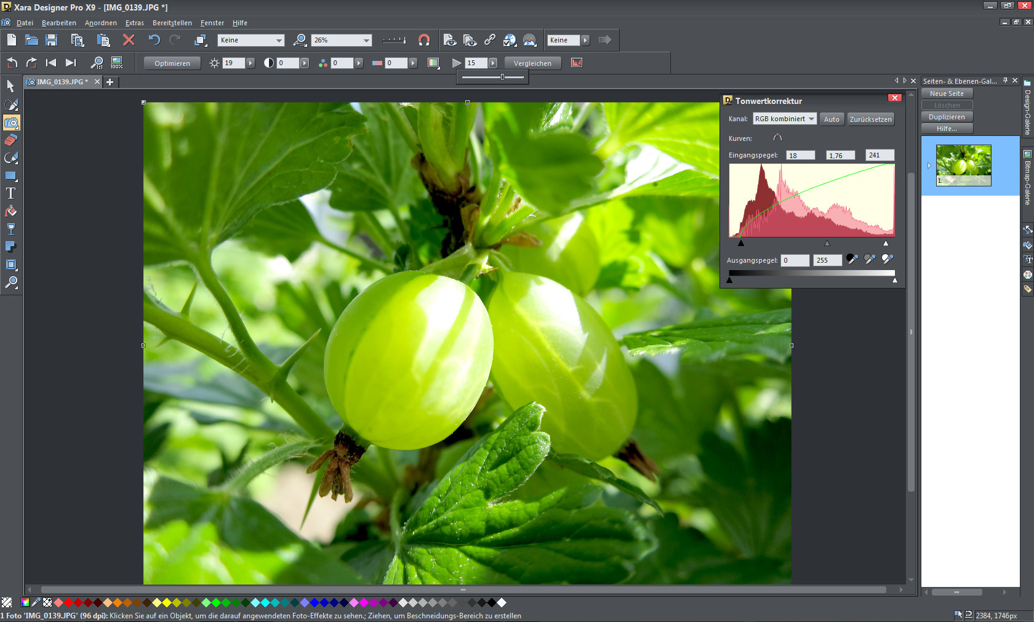
Task: Select the Text tool
Action: [10, 193]
